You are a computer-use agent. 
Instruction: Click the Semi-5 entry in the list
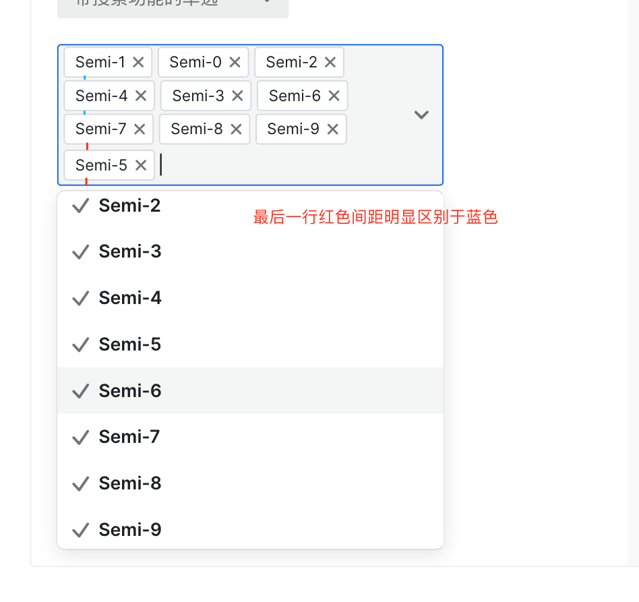(x=129, y=344)
